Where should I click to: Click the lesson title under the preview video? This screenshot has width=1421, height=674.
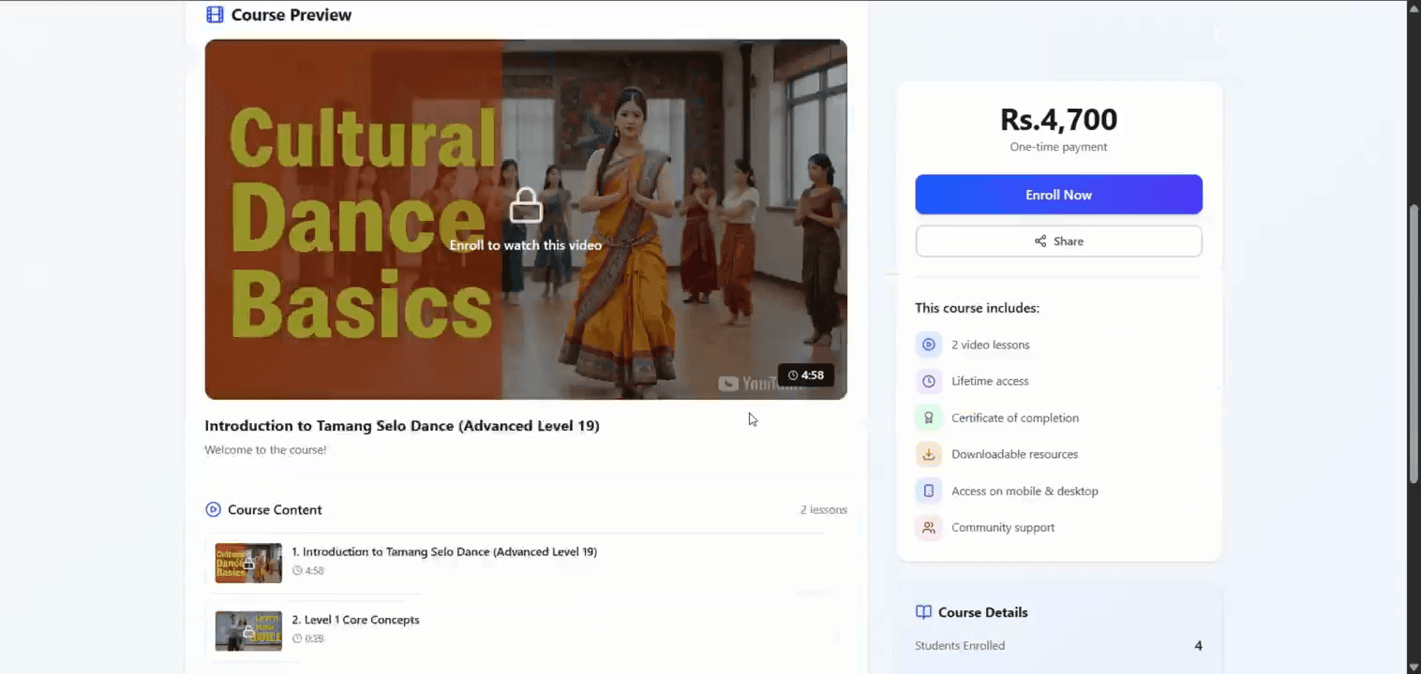click(x=402, y=426)
